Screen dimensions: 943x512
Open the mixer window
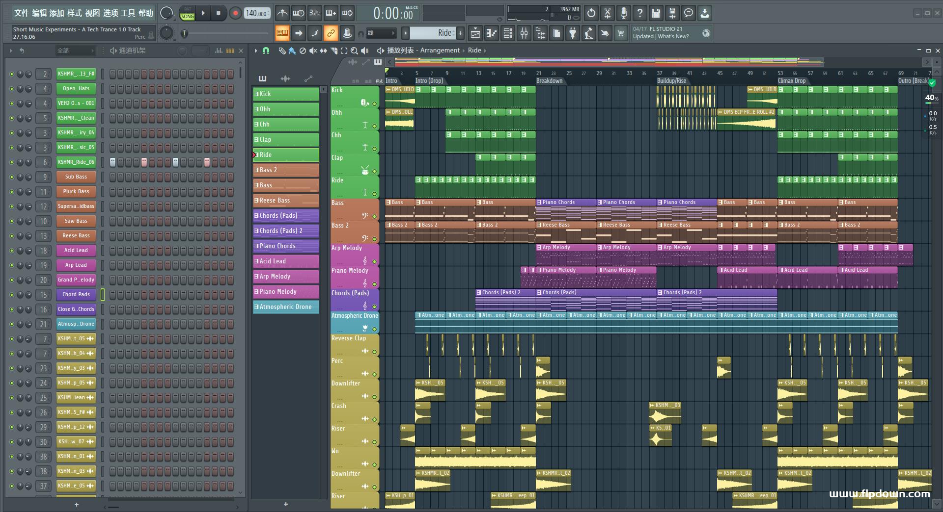[524, 33]
